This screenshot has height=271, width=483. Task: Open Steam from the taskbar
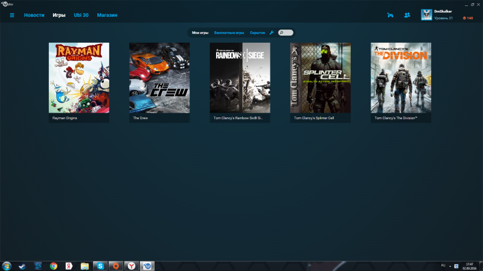pyautogui.click(x=22, y=266)
